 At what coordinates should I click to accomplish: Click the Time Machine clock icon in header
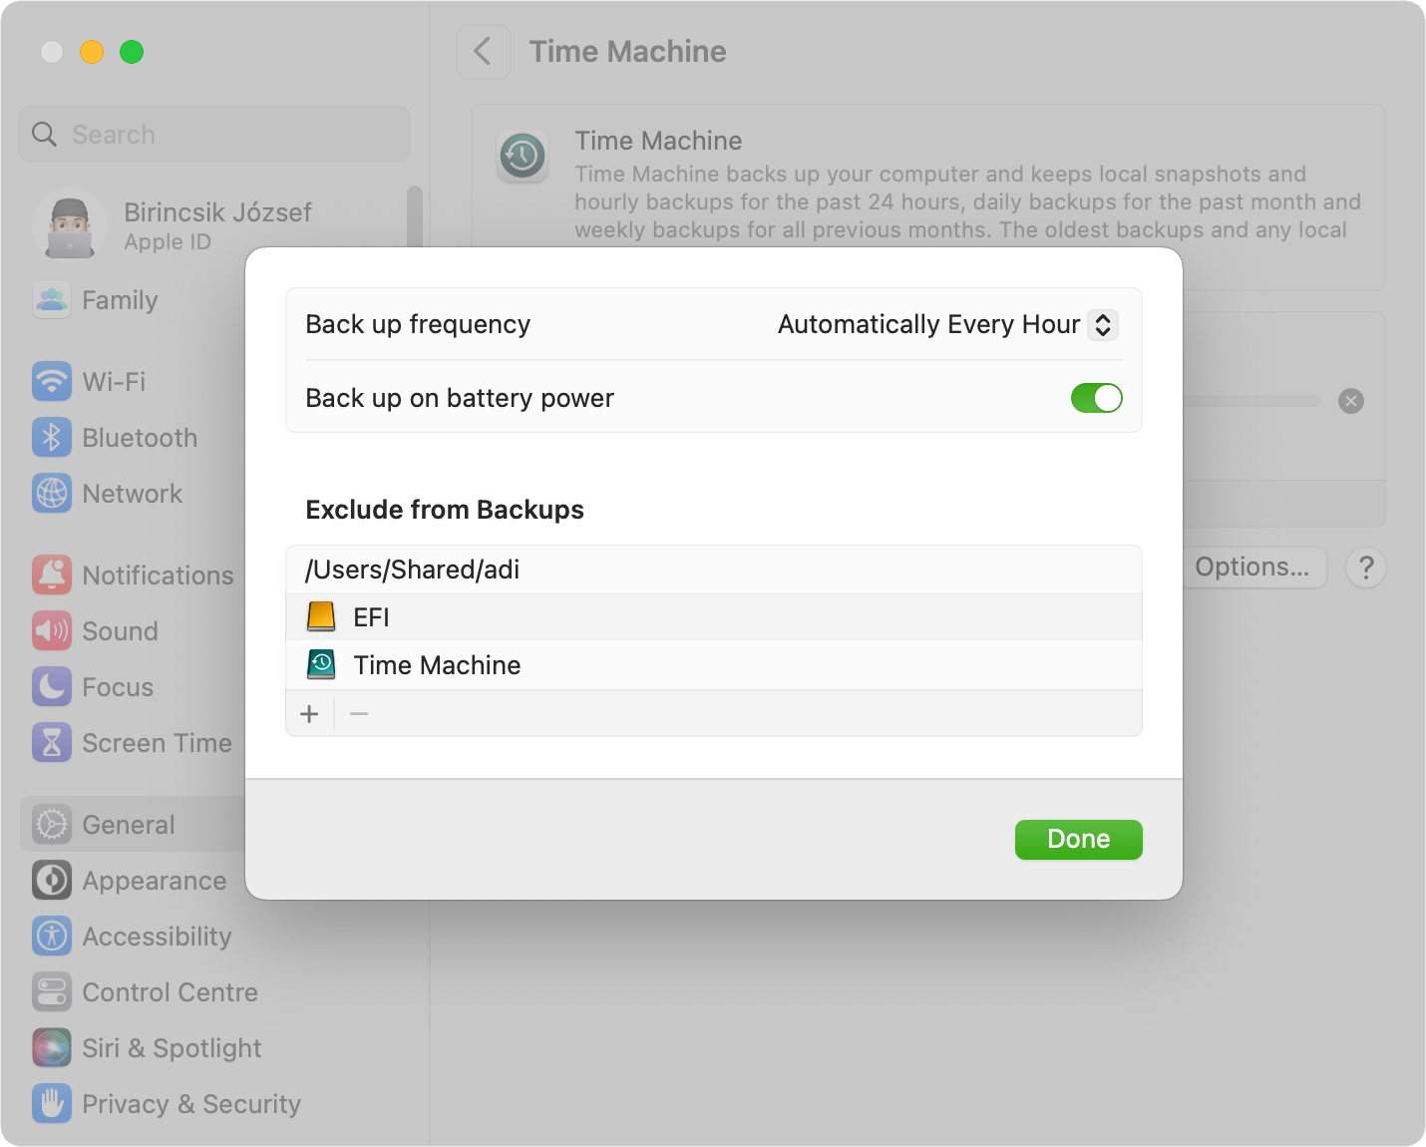tap(523, 156)
